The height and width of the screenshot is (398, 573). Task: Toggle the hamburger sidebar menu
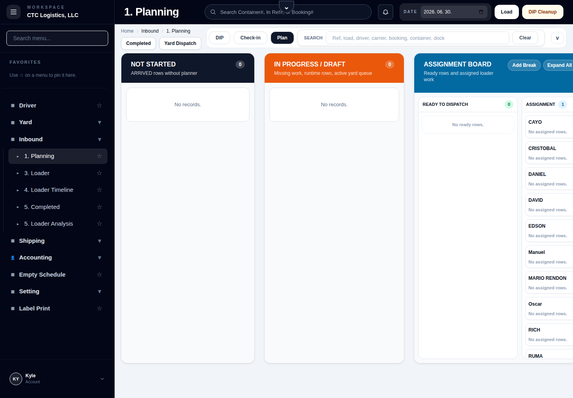click(x=14, y=12)
